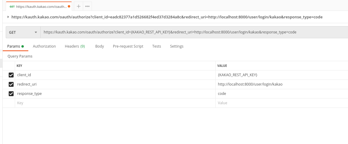
Task: Click the {KAKAO_REST_API_KEY} value cell
Action: click(x=282, y=75)
